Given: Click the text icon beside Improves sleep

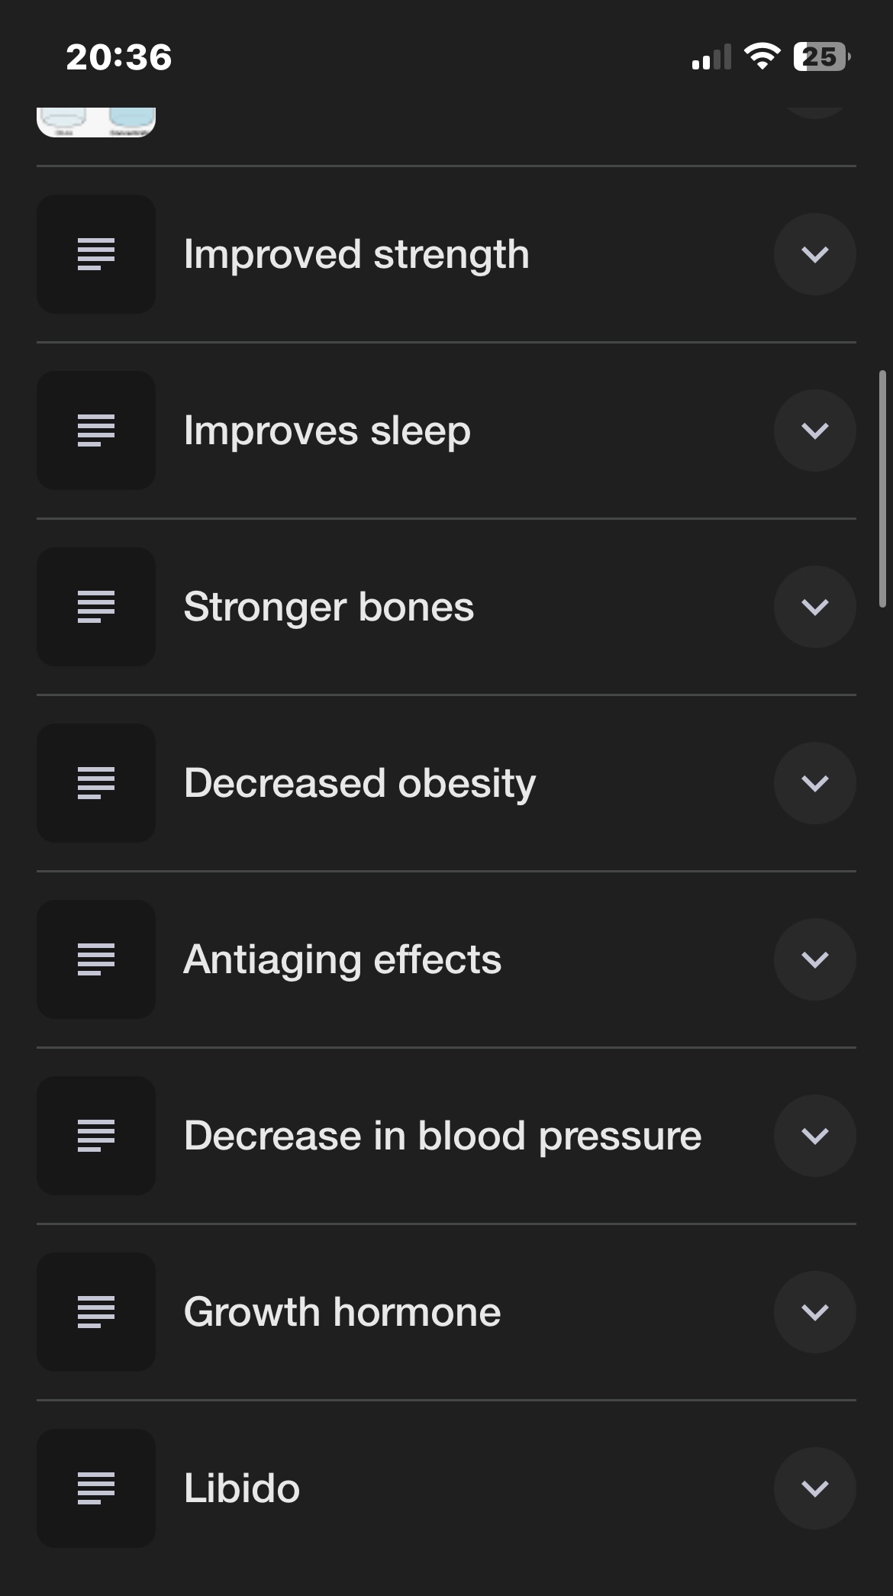Looking at the screenshot, I should coord(96,430).
